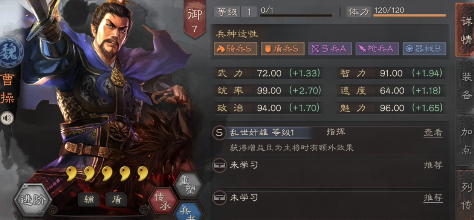Select the 盾兵S troop type badge

[283, 49]
